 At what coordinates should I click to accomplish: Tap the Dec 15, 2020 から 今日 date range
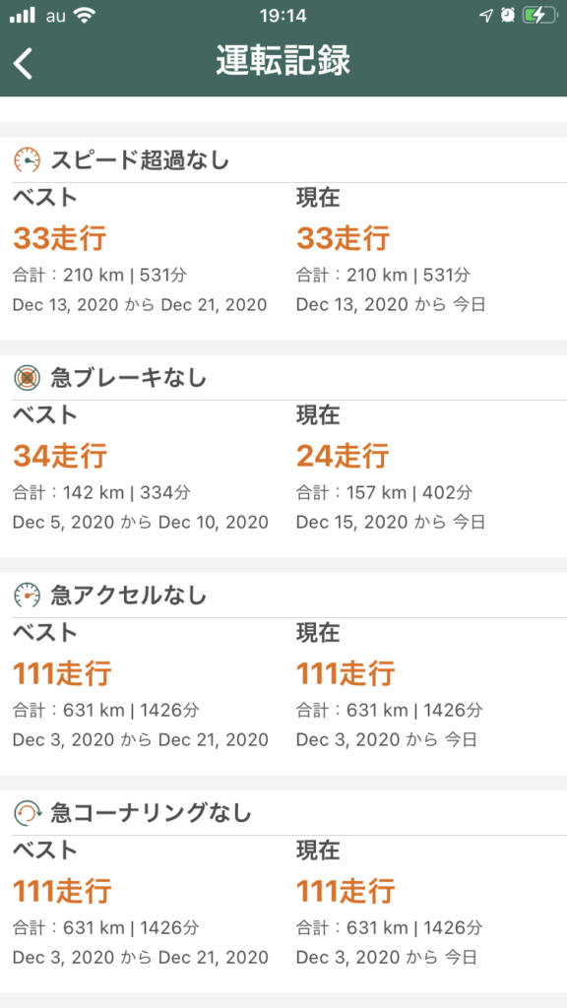[x=390, y=522]
